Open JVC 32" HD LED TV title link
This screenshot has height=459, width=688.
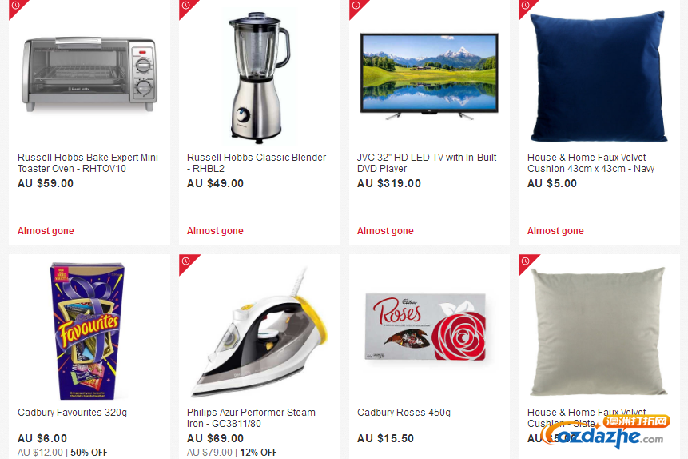(x=427, y=163)
